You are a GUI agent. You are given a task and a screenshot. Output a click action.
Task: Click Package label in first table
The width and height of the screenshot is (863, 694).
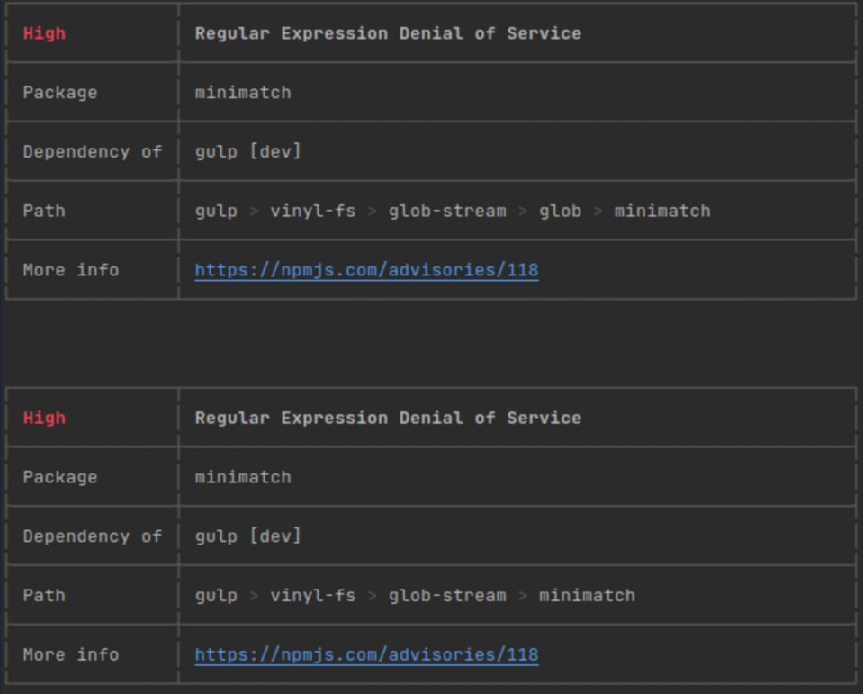[x=60, y=93]
